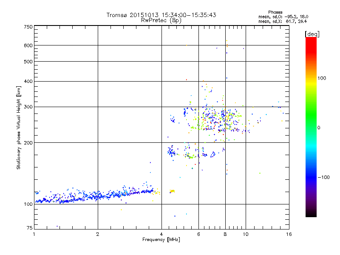
Task: Click the "Stationary phase Virtual Height [km]" label
Action: [19, 128]
